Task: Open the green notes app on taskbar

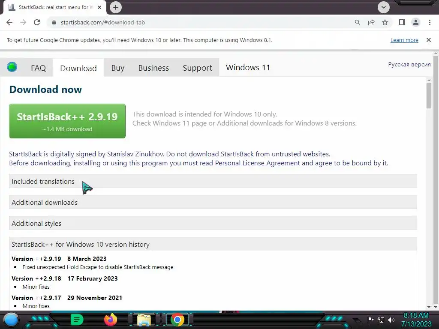Action: point(77,320)
